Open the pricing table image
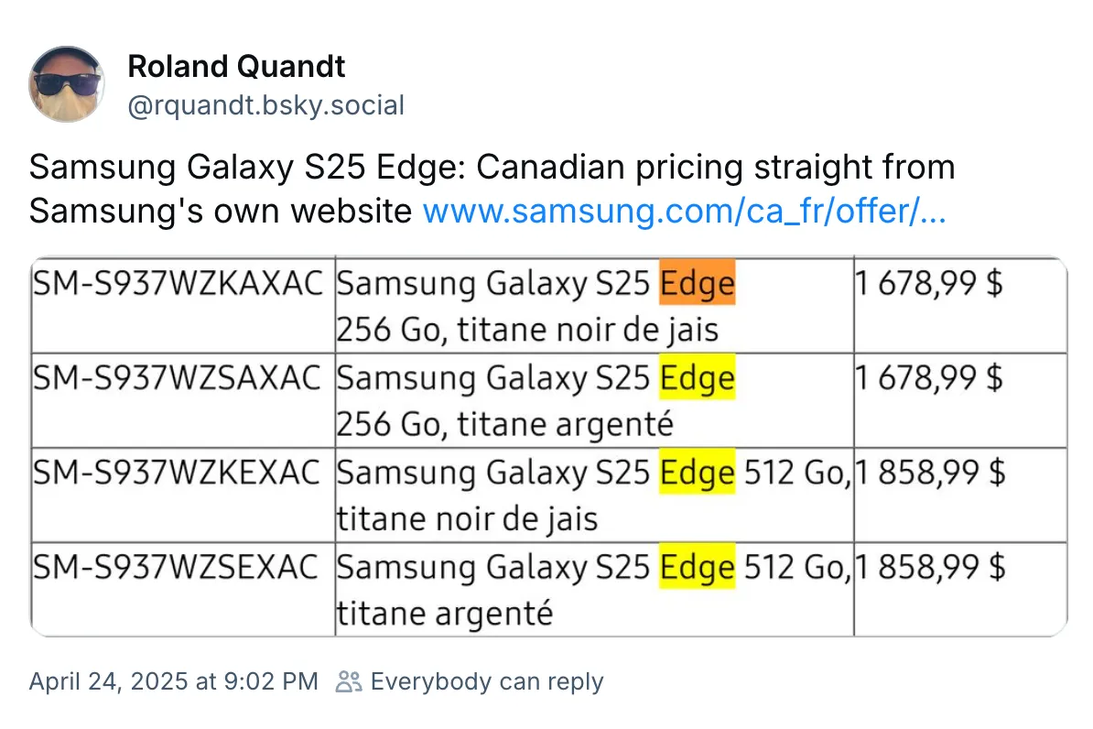 (x=549, y=444)
